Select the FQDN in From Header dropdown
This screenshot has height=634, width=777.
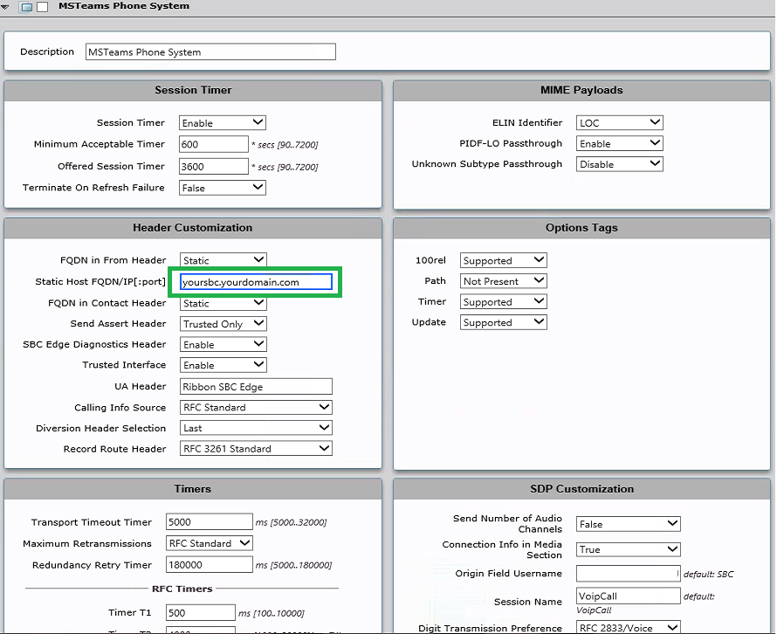point(222,260)
